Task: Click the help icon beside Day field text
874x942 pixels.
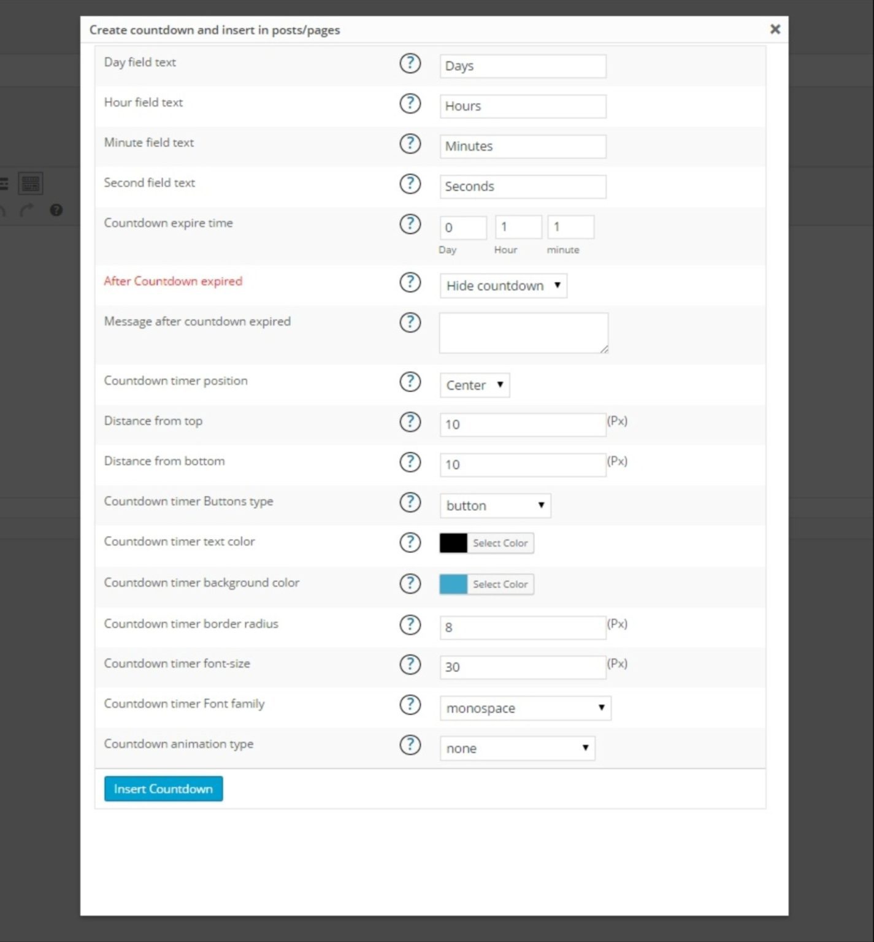Action: (410, 63)
